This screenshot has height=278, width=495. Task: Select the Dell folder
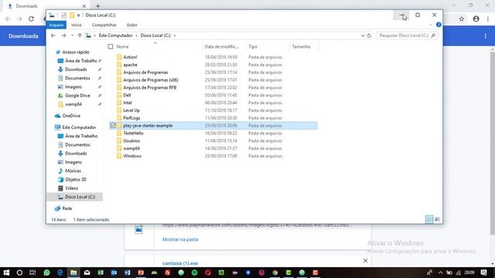pyautogui.click(x=127, y=95)
